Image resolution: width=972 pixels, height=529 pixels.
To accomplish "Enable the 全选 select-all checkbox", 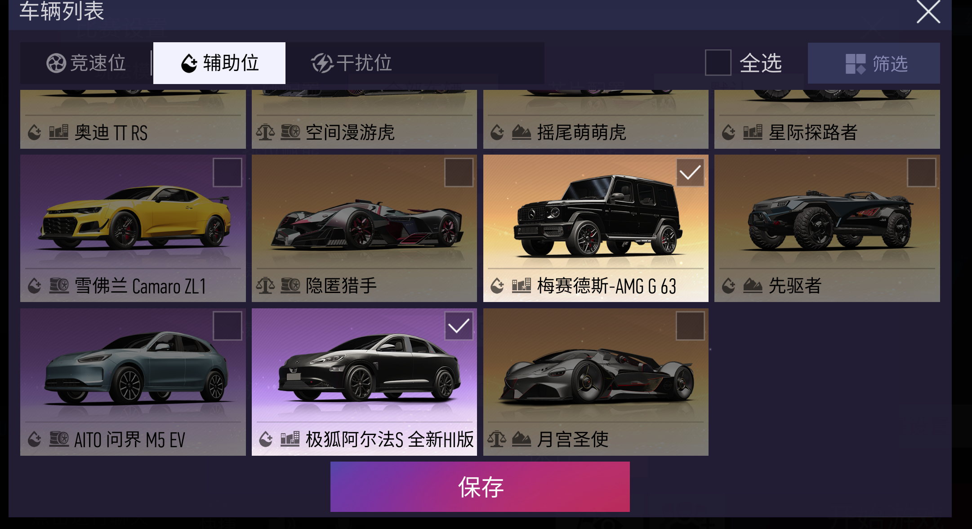I will [x=718, y=63].
